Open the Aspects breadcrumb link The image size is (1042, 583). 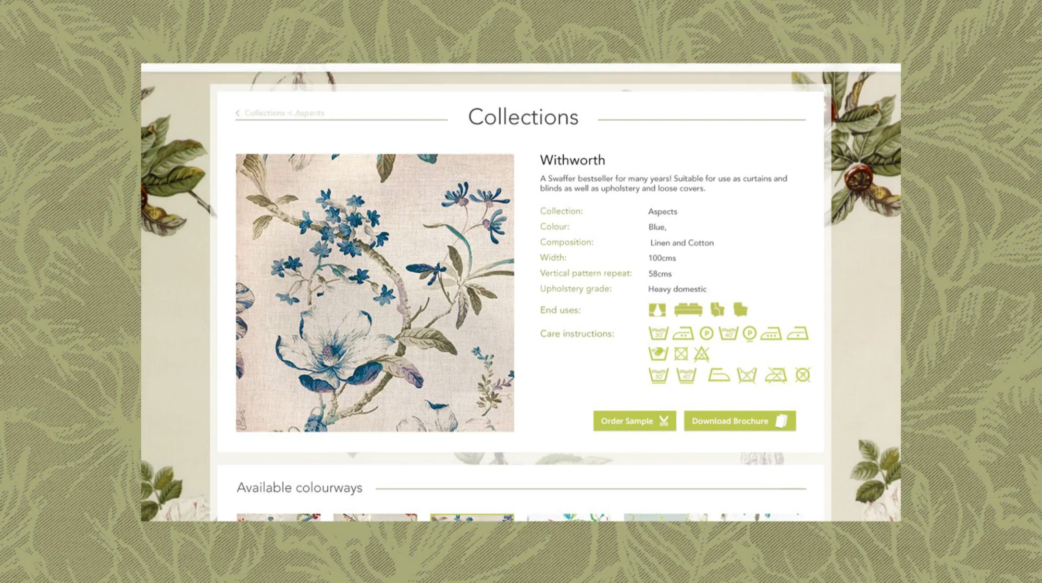pos(309,113)
